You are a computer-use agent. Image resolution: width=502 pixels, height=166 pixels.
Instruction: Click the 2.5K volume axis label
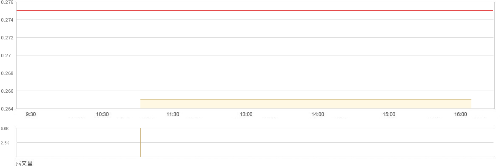coord(5,144)
